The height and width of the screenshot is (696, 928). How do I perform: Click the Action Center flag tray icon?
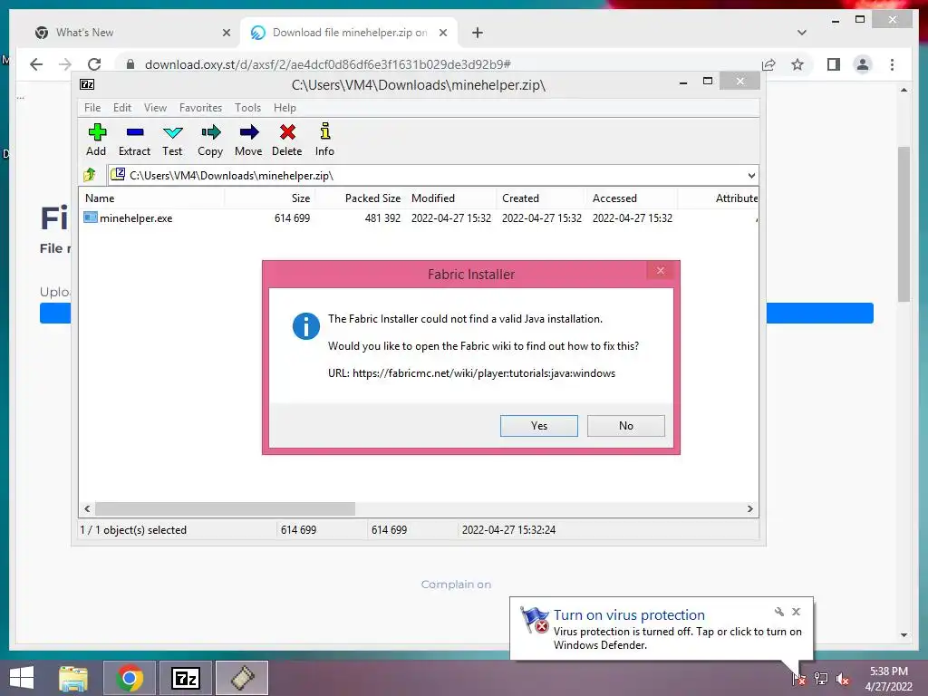point(799,678)
